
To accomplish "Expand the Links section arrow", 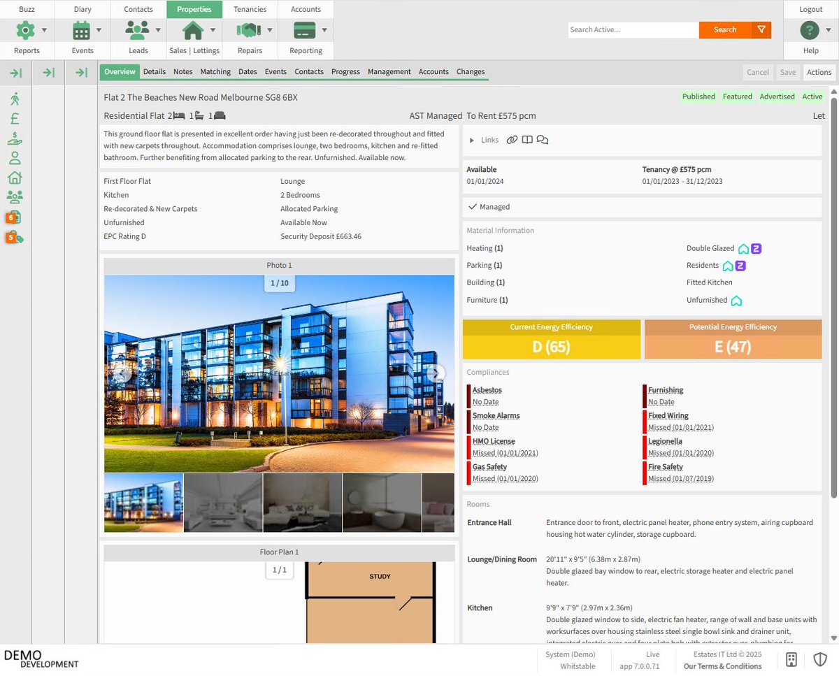I will point(471,140).
